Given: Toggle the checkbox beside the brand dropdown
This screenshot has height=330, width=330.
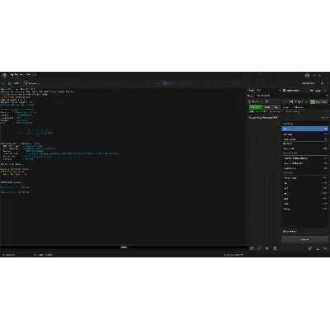Looking at the screenshot, I should [284, 90].
